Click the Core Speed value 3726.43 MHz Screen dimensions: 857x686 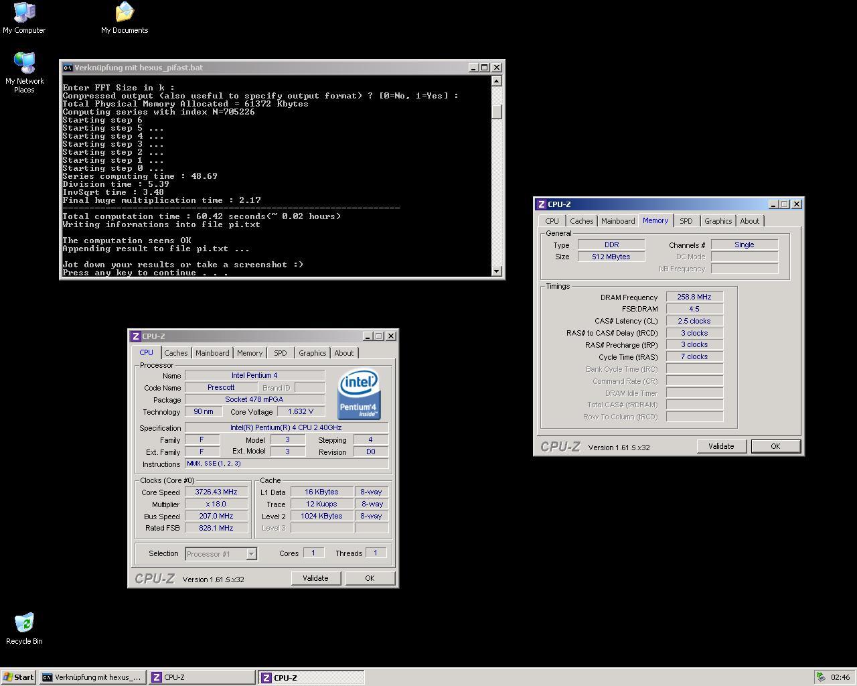coord(216,492)
